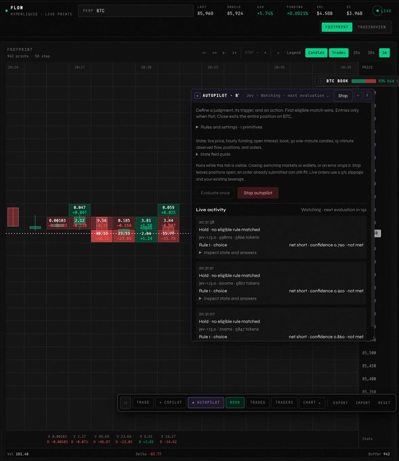The image size is (399, 461).
Task: Click RESET in the dock
Action: 383,403
